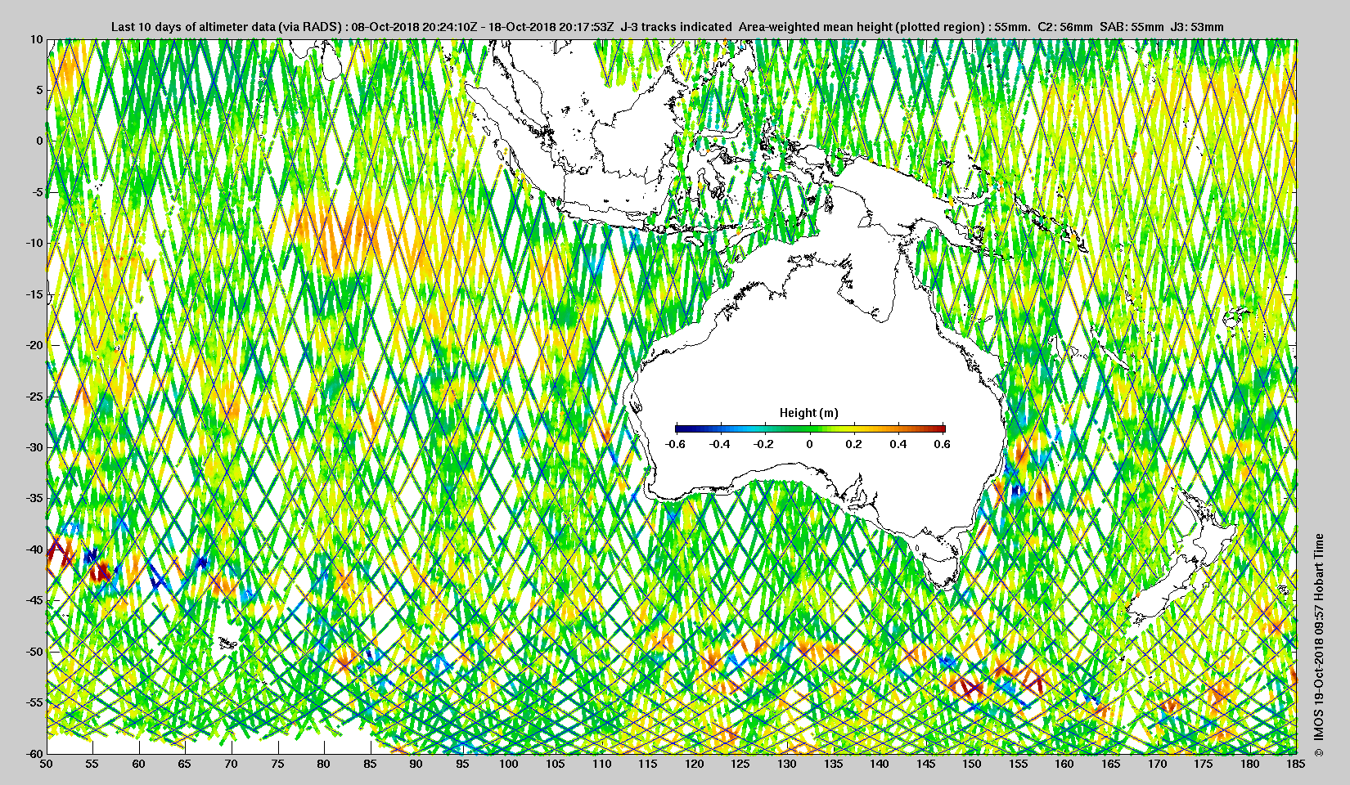Viewport: 1350px width, 785px height.
Task: Click the longitude axis label '115'
Action: click(x=648, y=765)
